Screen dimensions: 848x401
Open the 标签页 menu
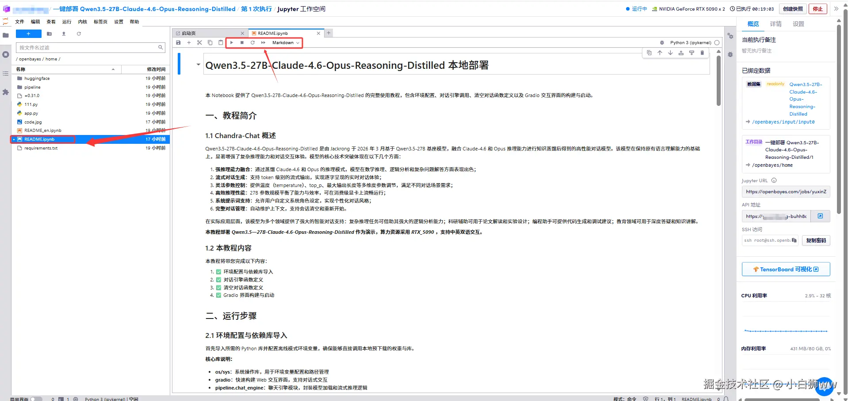coord(100,22)
